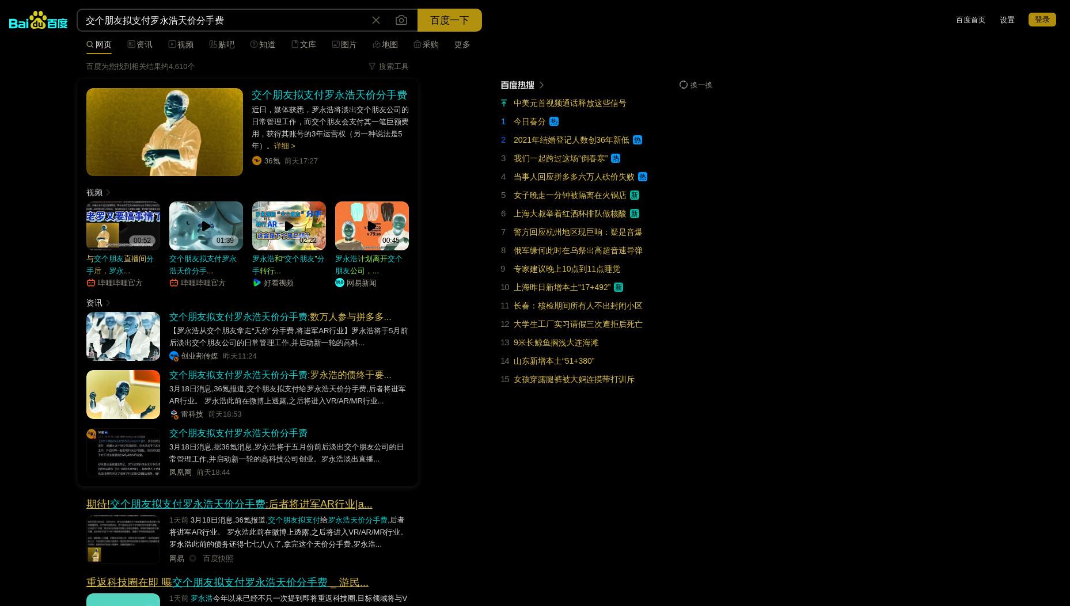Click 哔哩哔哩官方 icon under second video
This screenshot has width=1070, height=606.
point(174,283)
